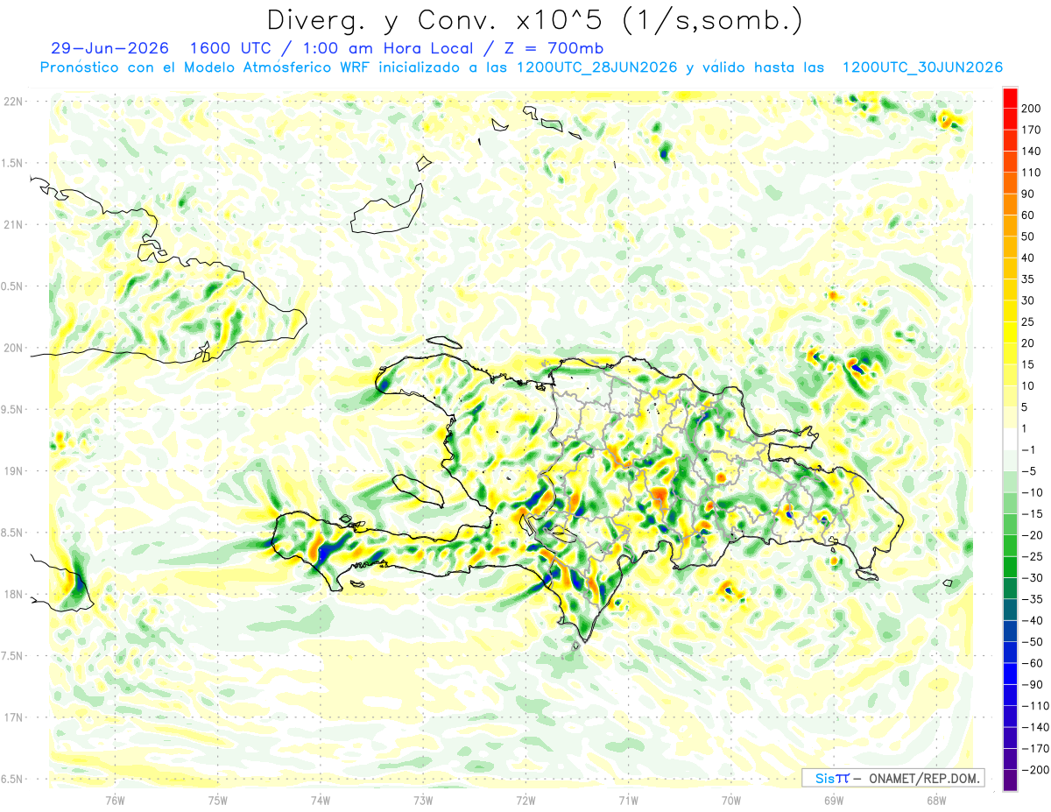Click the colorbar label '50'
This screenshot has height=812, width=1051.
point(1029,236)
